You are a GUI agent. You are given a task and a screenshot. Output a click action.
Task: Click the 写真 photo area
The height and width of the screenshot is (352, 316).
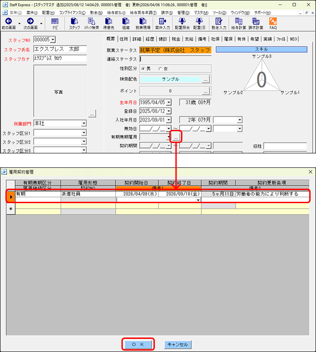[x=60, y=91]
